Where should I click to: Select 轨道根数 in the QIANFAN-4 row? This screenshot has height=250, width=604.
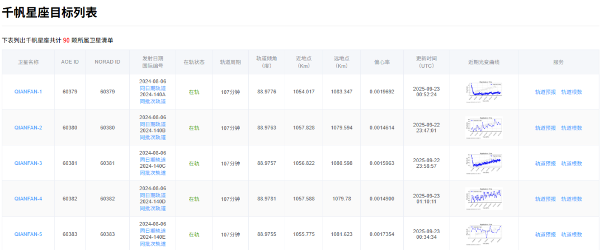tap(572, 199)
